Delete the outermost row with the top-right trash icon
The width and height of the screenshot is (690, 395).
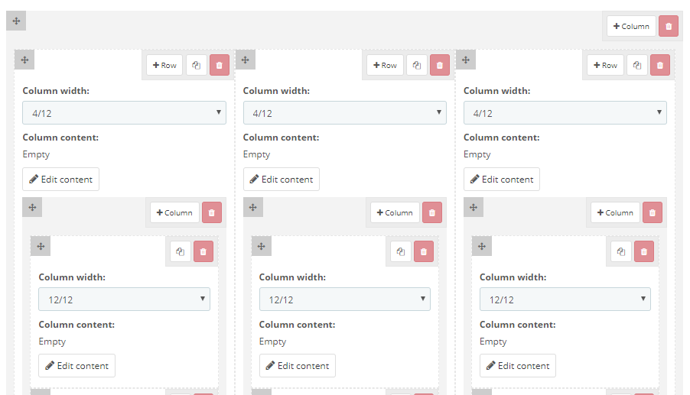[668, 26]
